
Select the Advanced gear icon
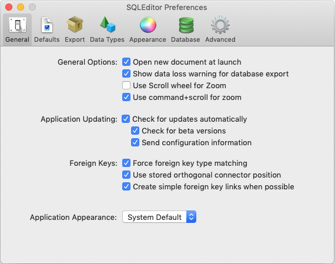(220, 25)
